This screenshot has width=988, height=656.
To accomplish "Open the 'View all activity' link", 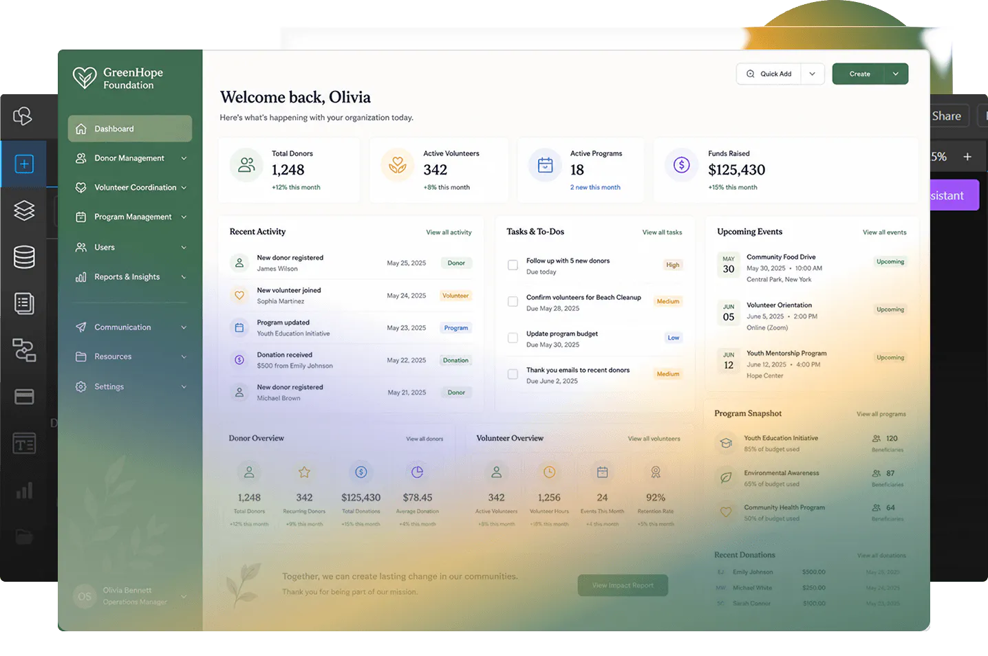I will click(x=449, y=232).
